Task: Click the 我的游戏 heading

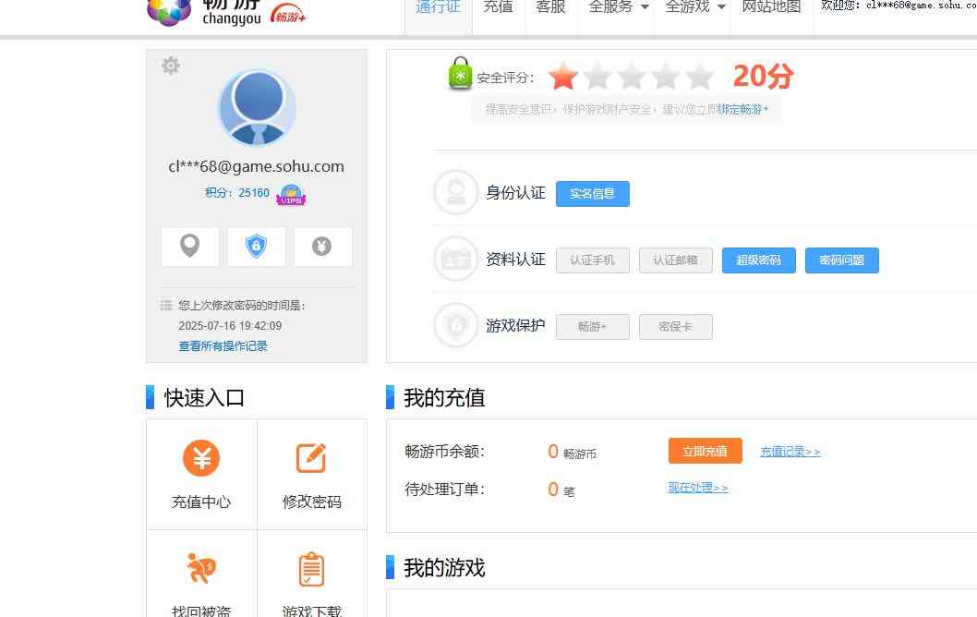Action: [444, 568]
